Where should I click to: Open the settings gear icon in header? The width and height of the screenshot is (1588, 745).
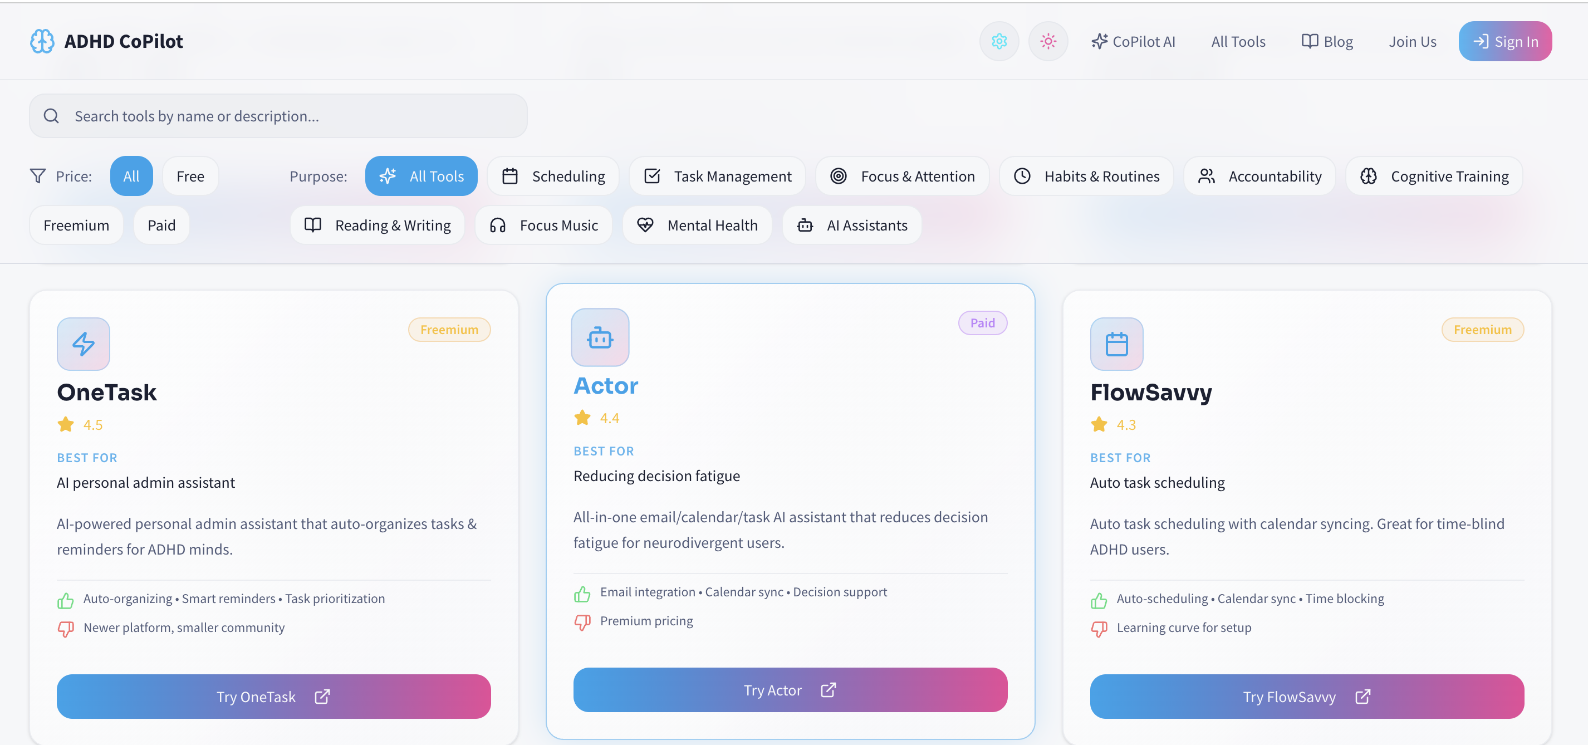pos(999,41)
